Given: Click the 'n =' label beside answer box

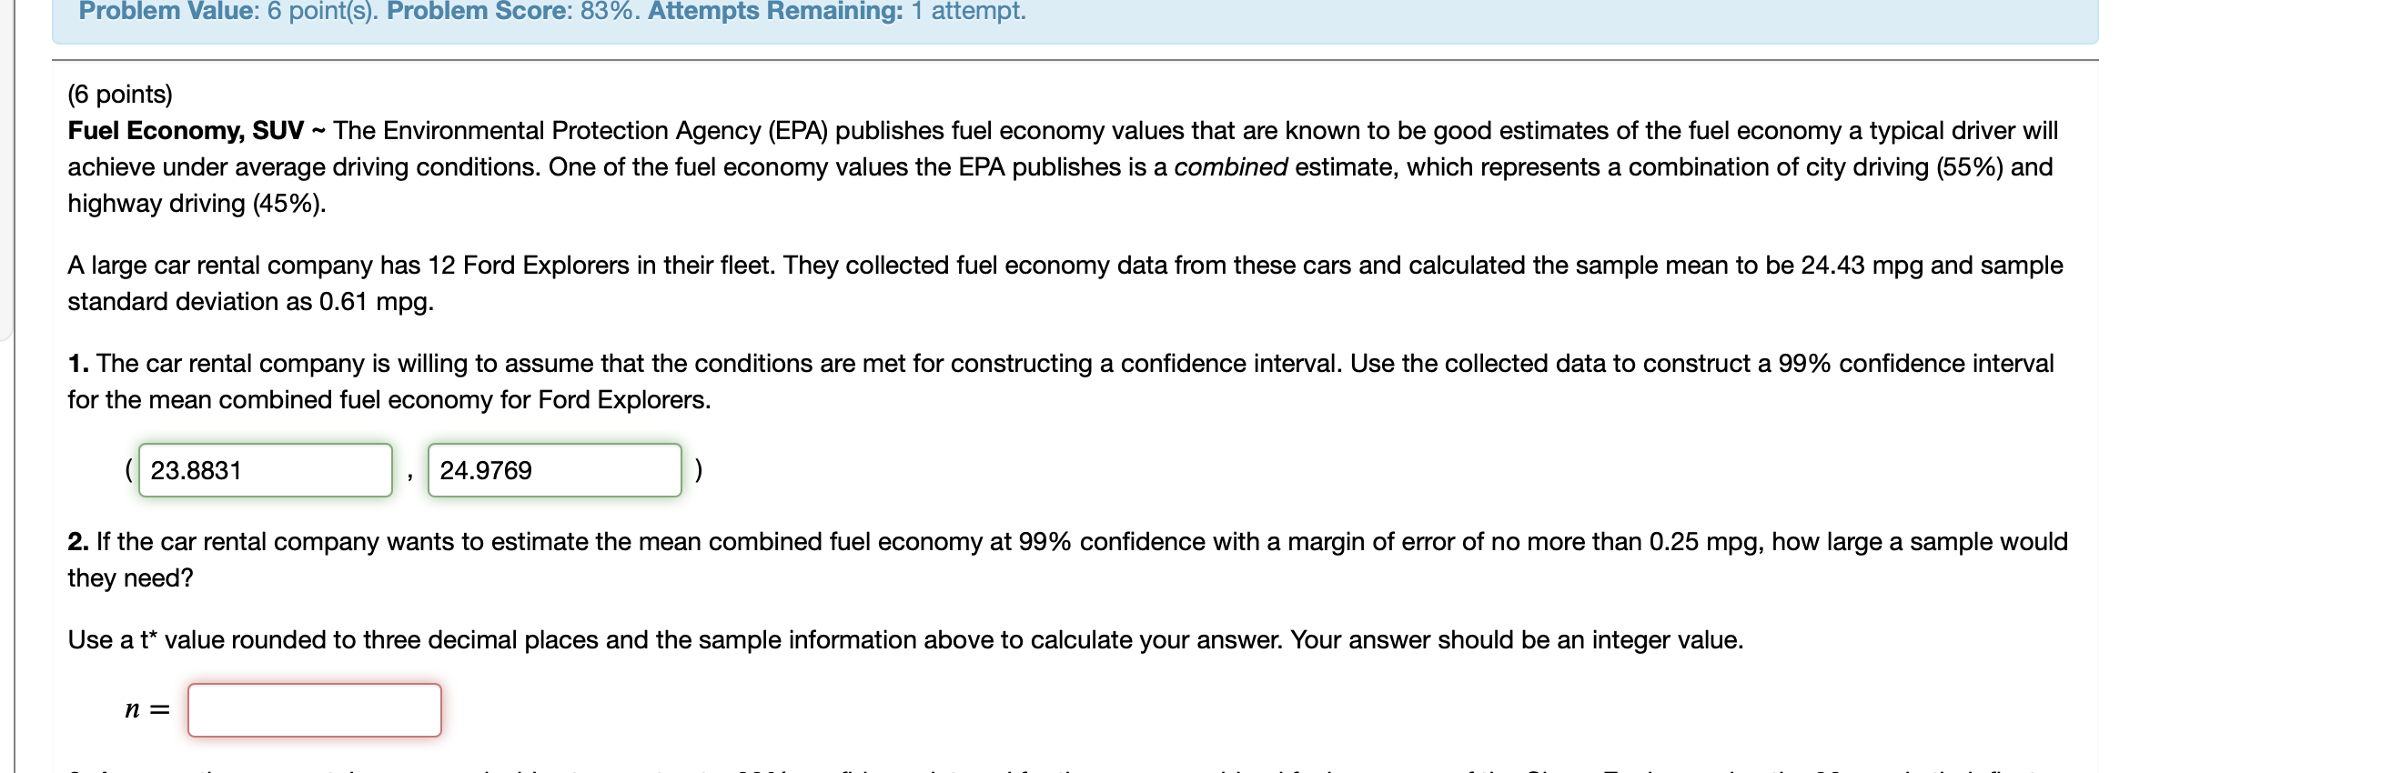Looking at the screenshot, I should coord(148,710).
